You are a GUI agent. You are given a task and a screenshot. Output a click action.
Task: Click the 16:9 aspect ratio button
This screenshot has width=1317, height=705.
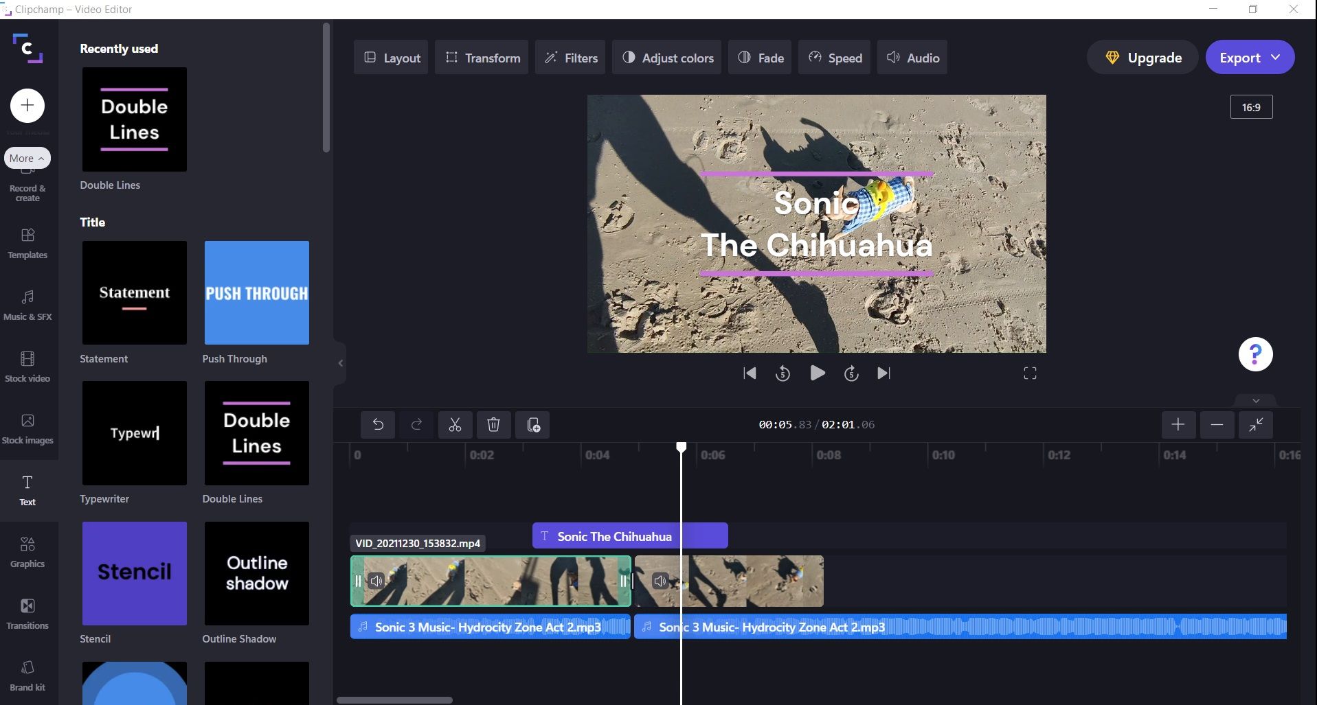tap(1251, 106)
